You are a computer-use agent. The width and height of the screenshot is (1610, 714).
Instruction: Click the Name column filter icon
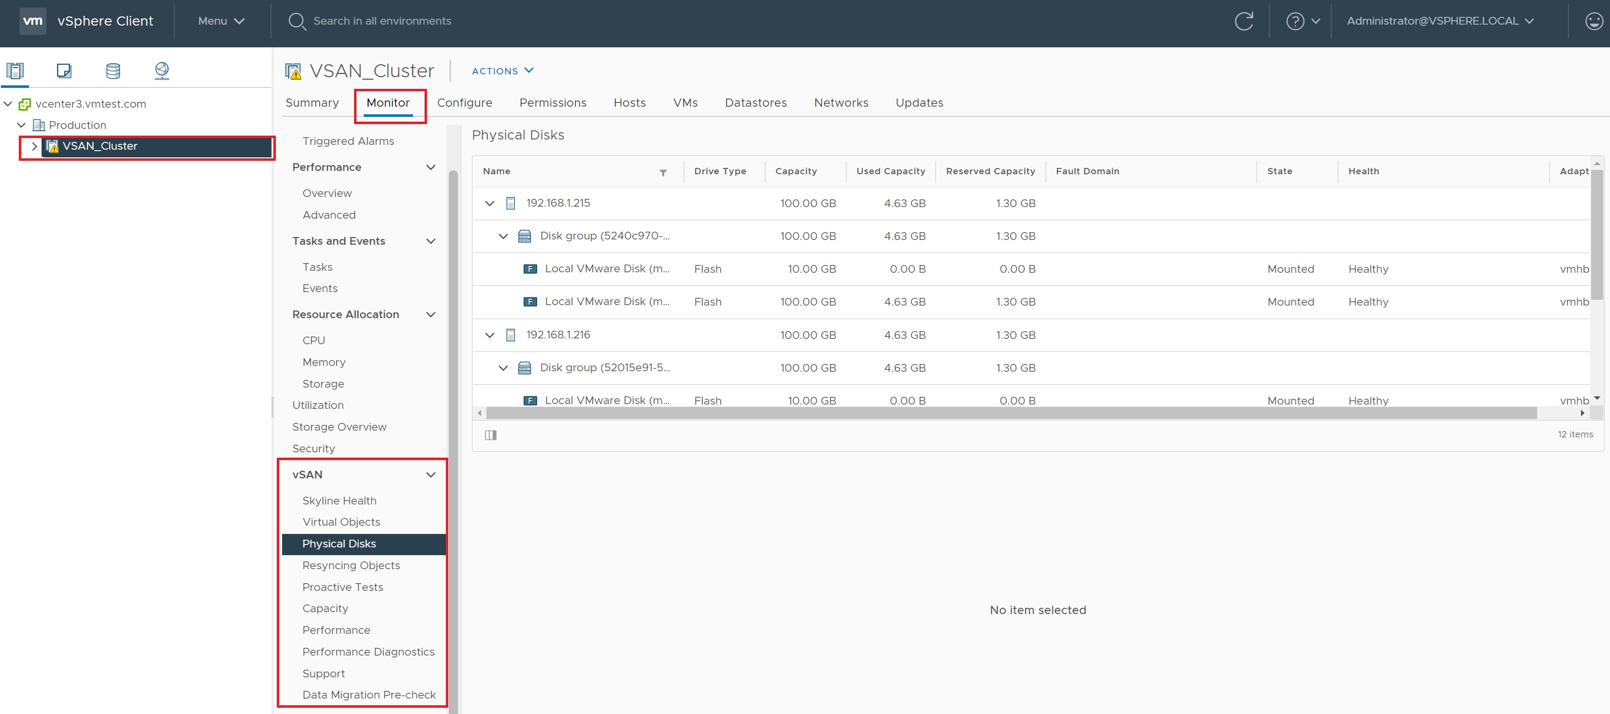tap(662, 172)
